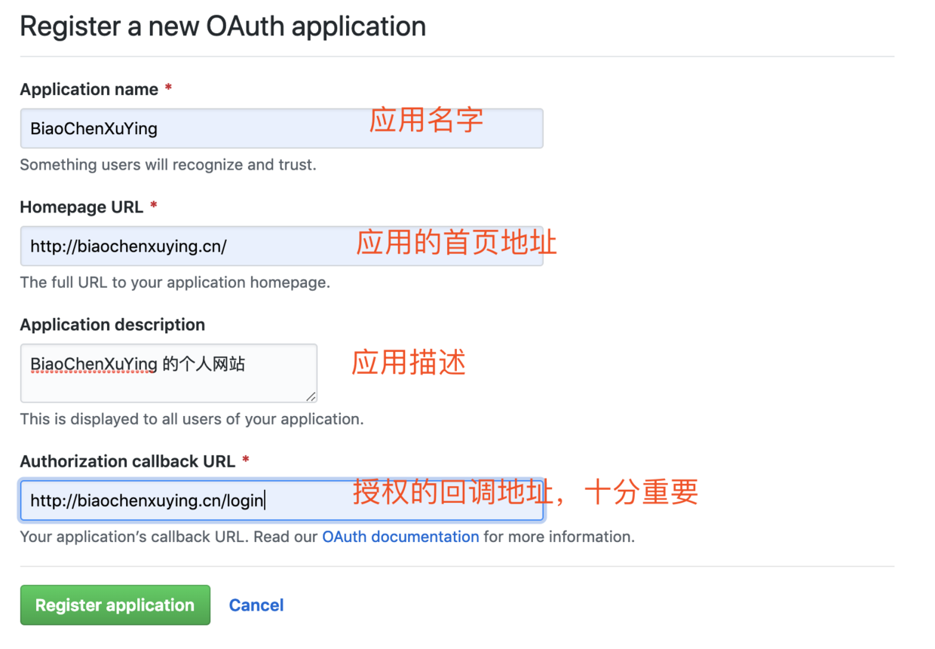
Task: Click the red annotation 应用名字
Action: 426,121
